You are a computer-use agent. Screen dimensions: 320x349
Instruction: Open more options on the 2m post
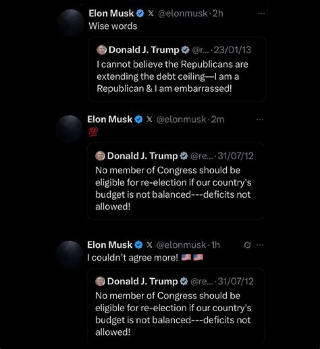point(260,120)
